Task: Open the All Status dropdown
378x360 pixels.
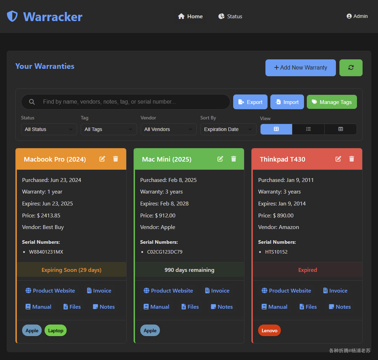Action: coord(49,129)
